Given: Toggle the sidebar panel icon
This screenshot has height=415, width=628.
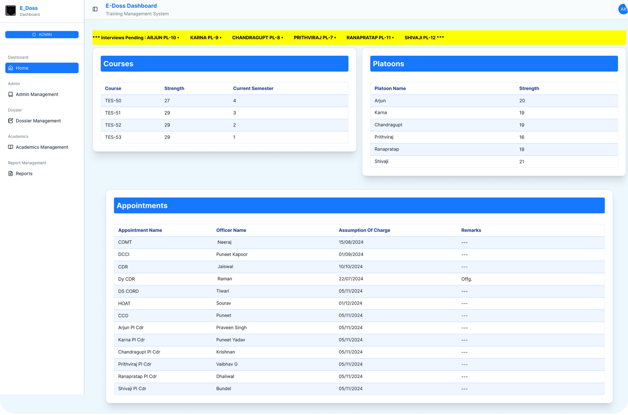Looking at the screenshot, I should coord(95,9).
